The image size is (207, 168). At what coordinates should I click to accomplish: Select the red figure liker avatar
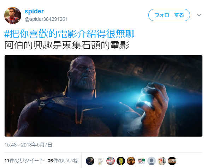pos(162,161)
